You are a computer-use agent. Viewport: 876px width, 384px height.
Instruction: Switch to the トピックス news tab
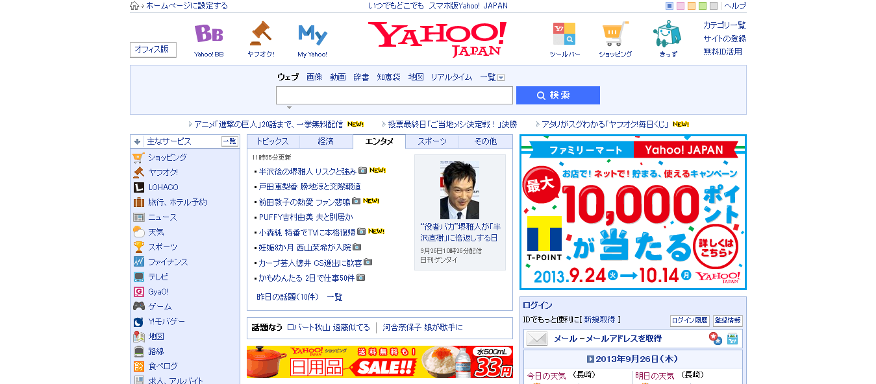pos(273,141)
